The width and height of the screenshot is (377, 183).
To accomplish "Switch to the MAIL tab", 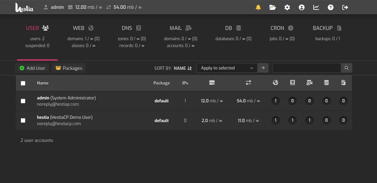I will click(x=181, y=28).
